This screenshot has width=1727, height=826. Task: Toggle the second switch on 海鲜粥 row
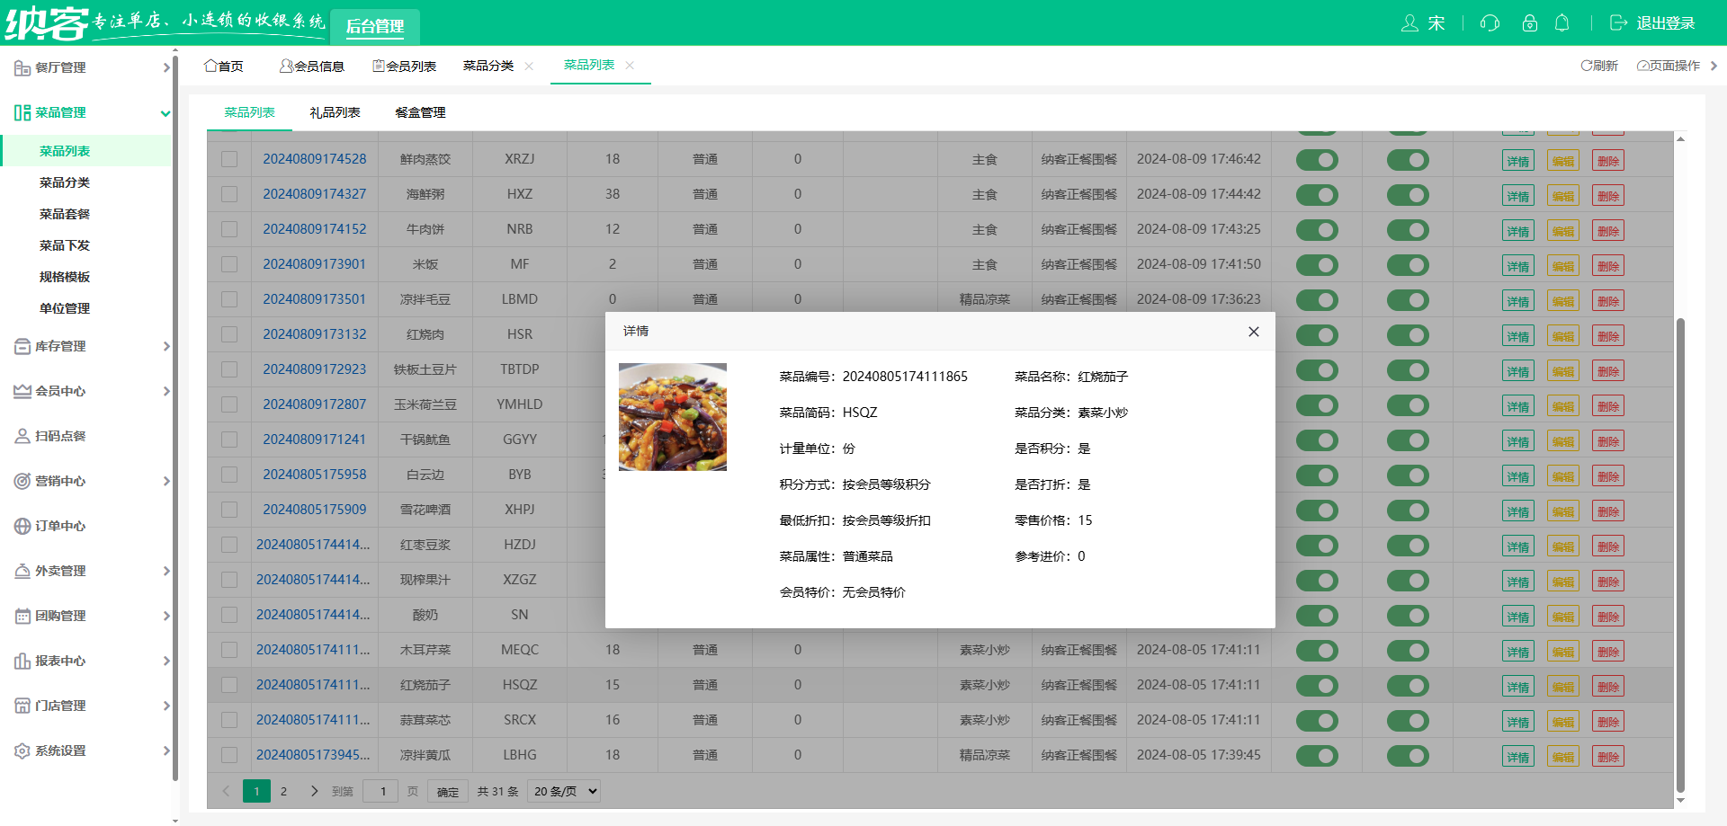1408,195
